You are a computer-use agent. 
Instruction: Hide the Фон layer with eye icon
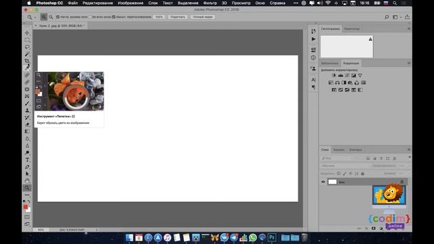point(323,182)
